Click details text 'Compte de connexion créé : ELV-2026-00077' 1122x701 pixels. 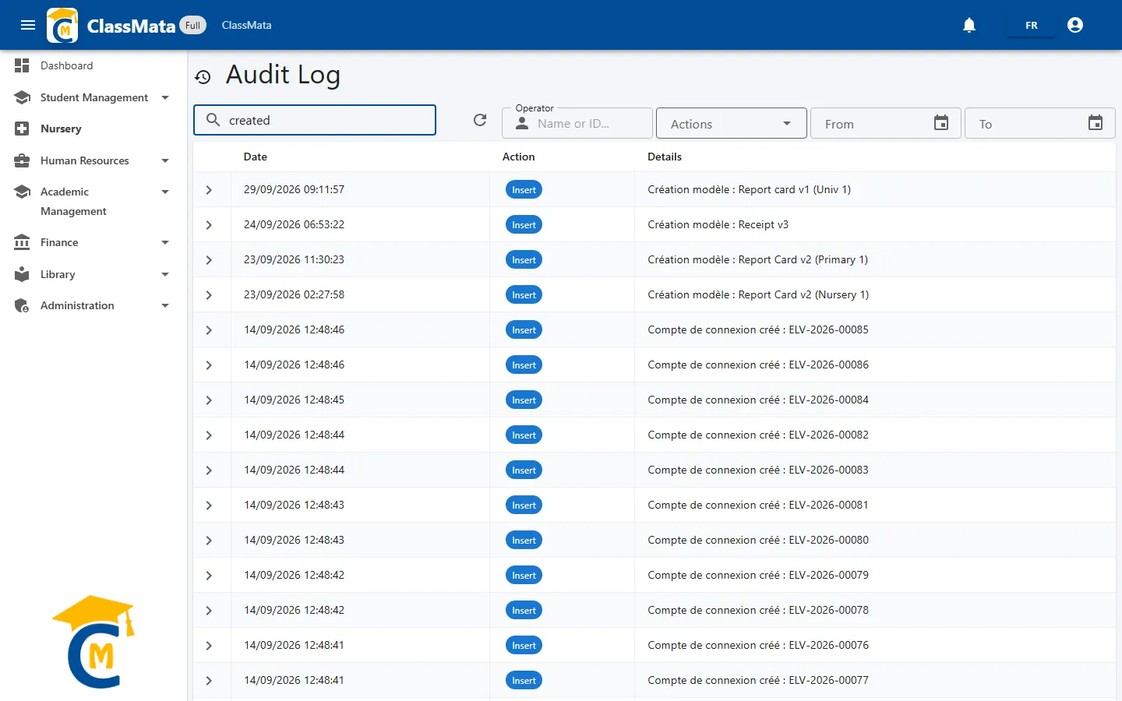[x=758, y=680]
